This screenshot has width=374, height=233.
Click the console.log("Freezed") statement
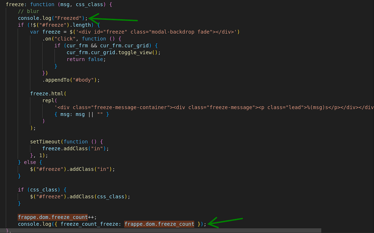pyautogui.click(x=52, y=18)
